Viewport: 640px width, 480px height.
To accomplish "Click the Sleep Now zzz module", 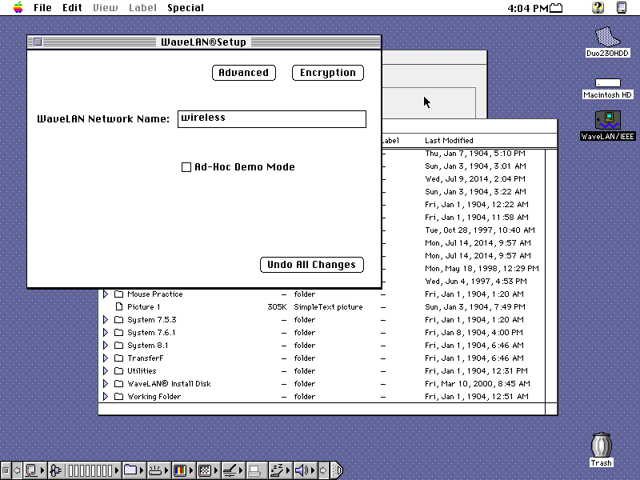I will click(280, 470).
